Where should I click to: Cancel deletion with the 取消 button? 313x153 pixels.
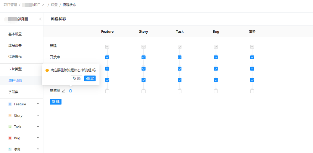[77, 78]
